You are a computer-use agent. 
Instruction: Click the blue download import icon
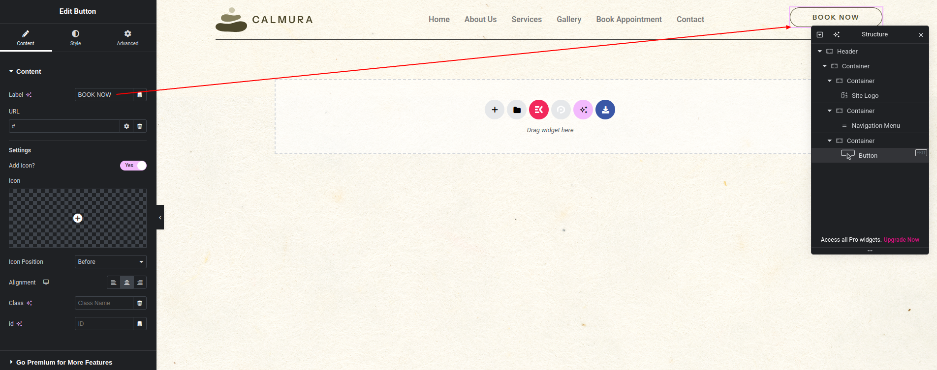point(605,110)
